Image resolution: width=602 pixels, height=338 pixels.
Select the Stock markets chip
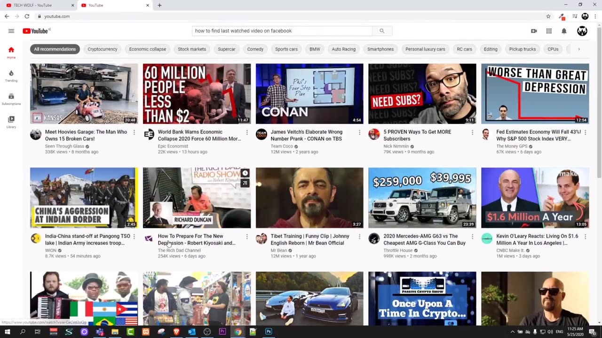(x=192, y=49)
